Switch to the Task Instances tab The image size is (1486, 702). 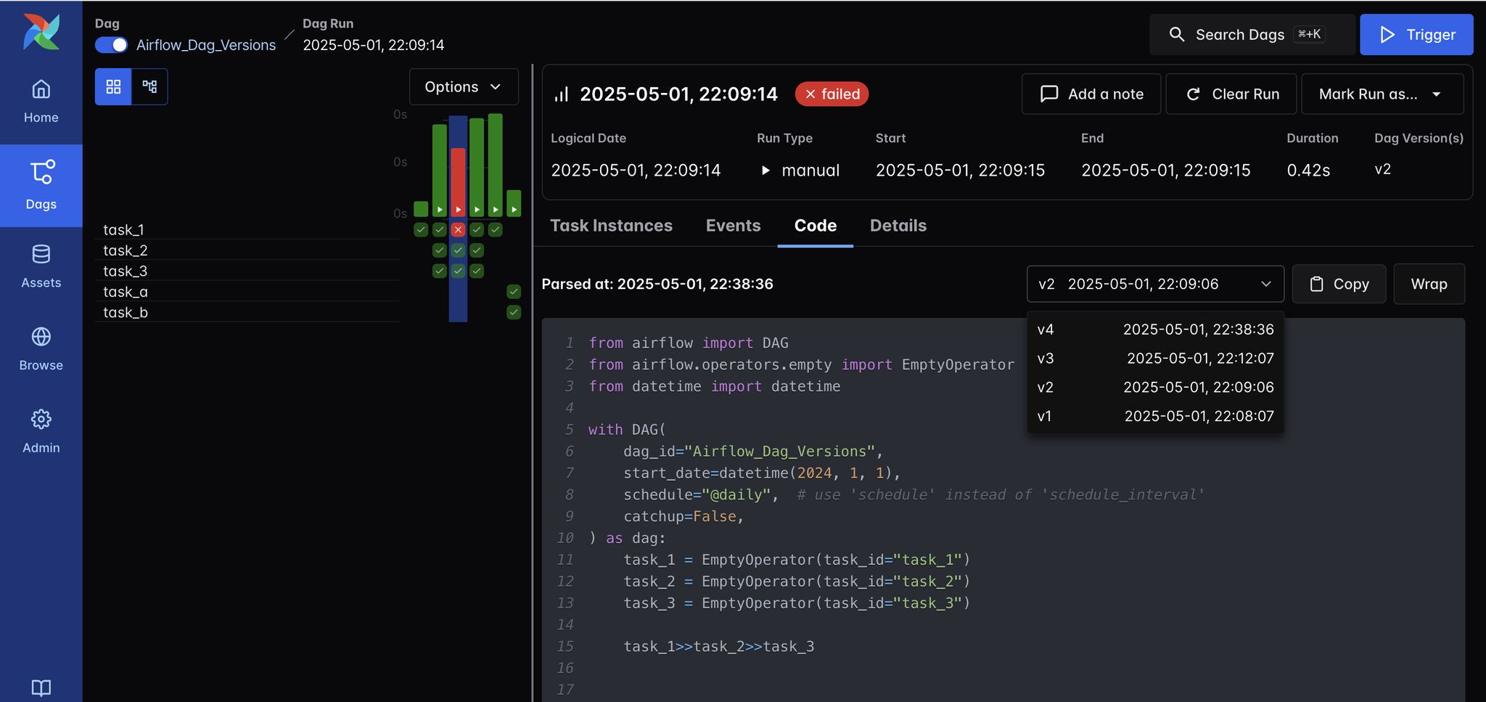(x=611, y=226)
